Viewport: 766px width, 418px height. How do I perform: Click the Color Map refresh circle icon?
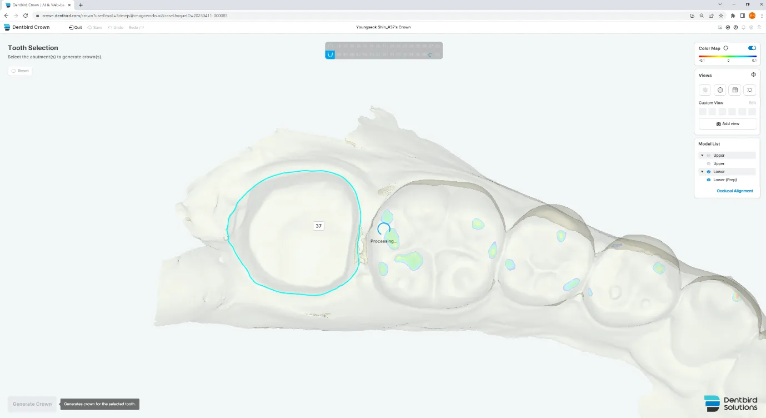pyautogui.click(x=726, y=48)
